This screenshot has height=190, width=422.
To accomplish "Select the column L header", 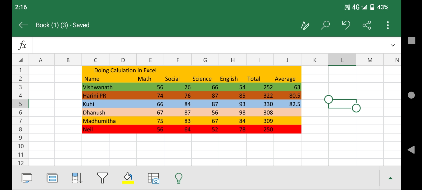I will (342, 60).
